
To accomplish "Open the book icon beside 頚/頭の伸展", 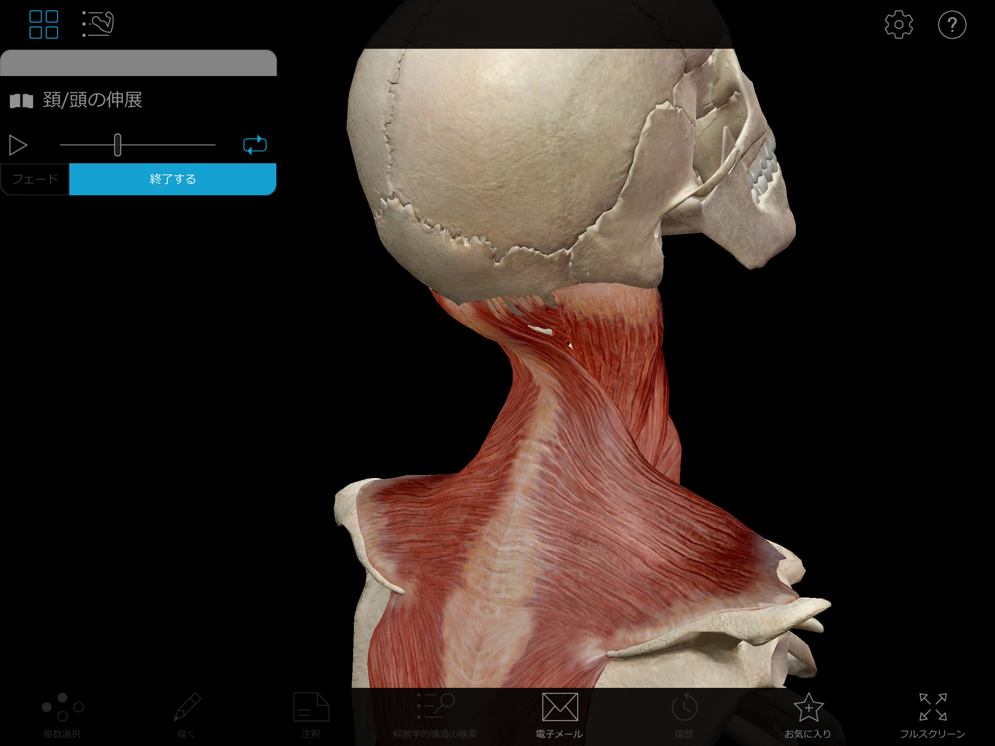I will coord(21,101).
